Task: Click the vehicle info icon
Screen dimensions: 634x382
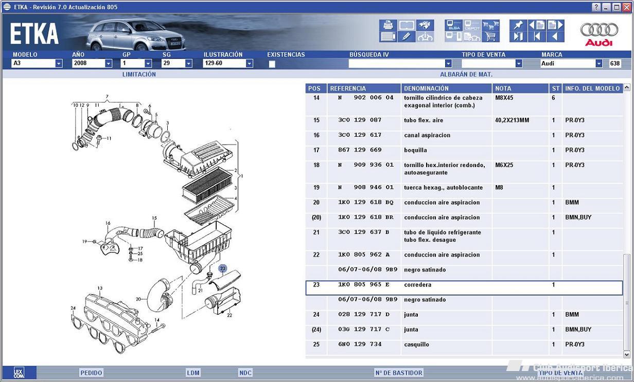Action: point(425,37)
